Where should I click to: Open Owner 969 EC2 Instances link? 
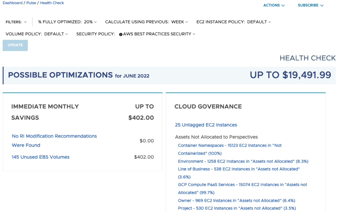click(236, 200)
